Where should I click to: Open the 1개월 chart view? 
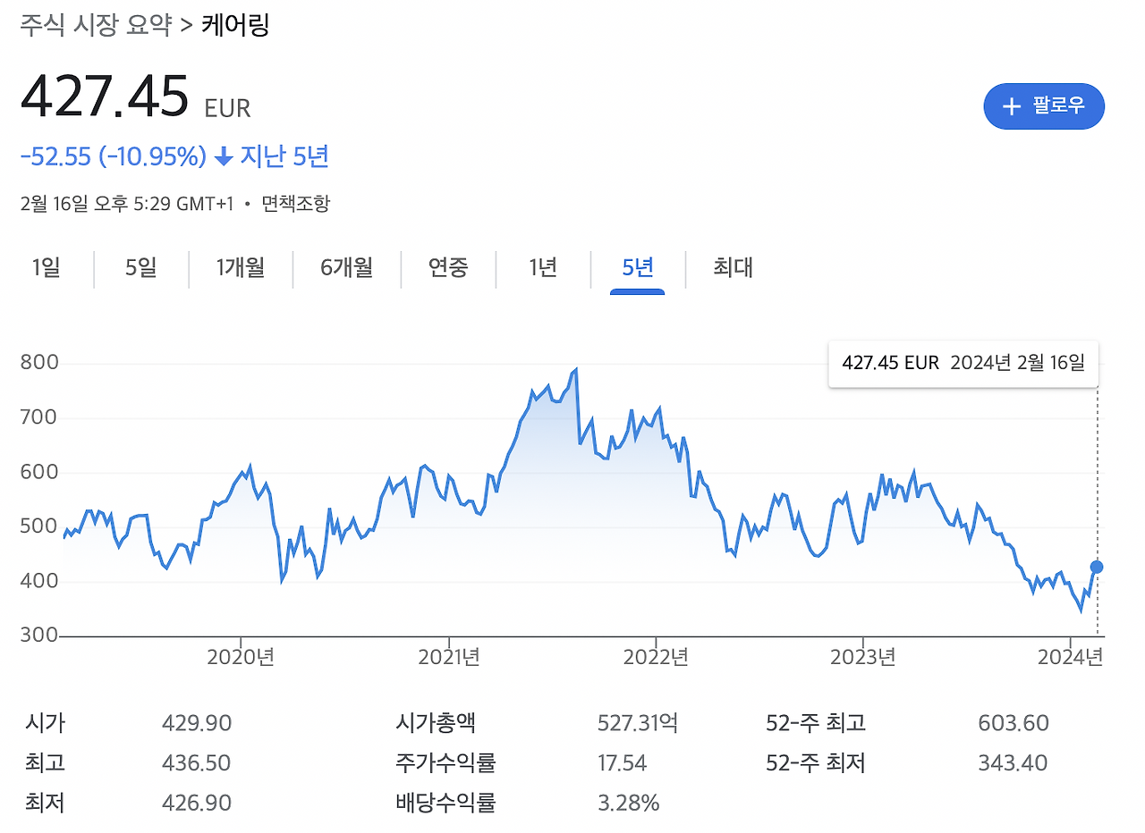(x=240, y=268)
